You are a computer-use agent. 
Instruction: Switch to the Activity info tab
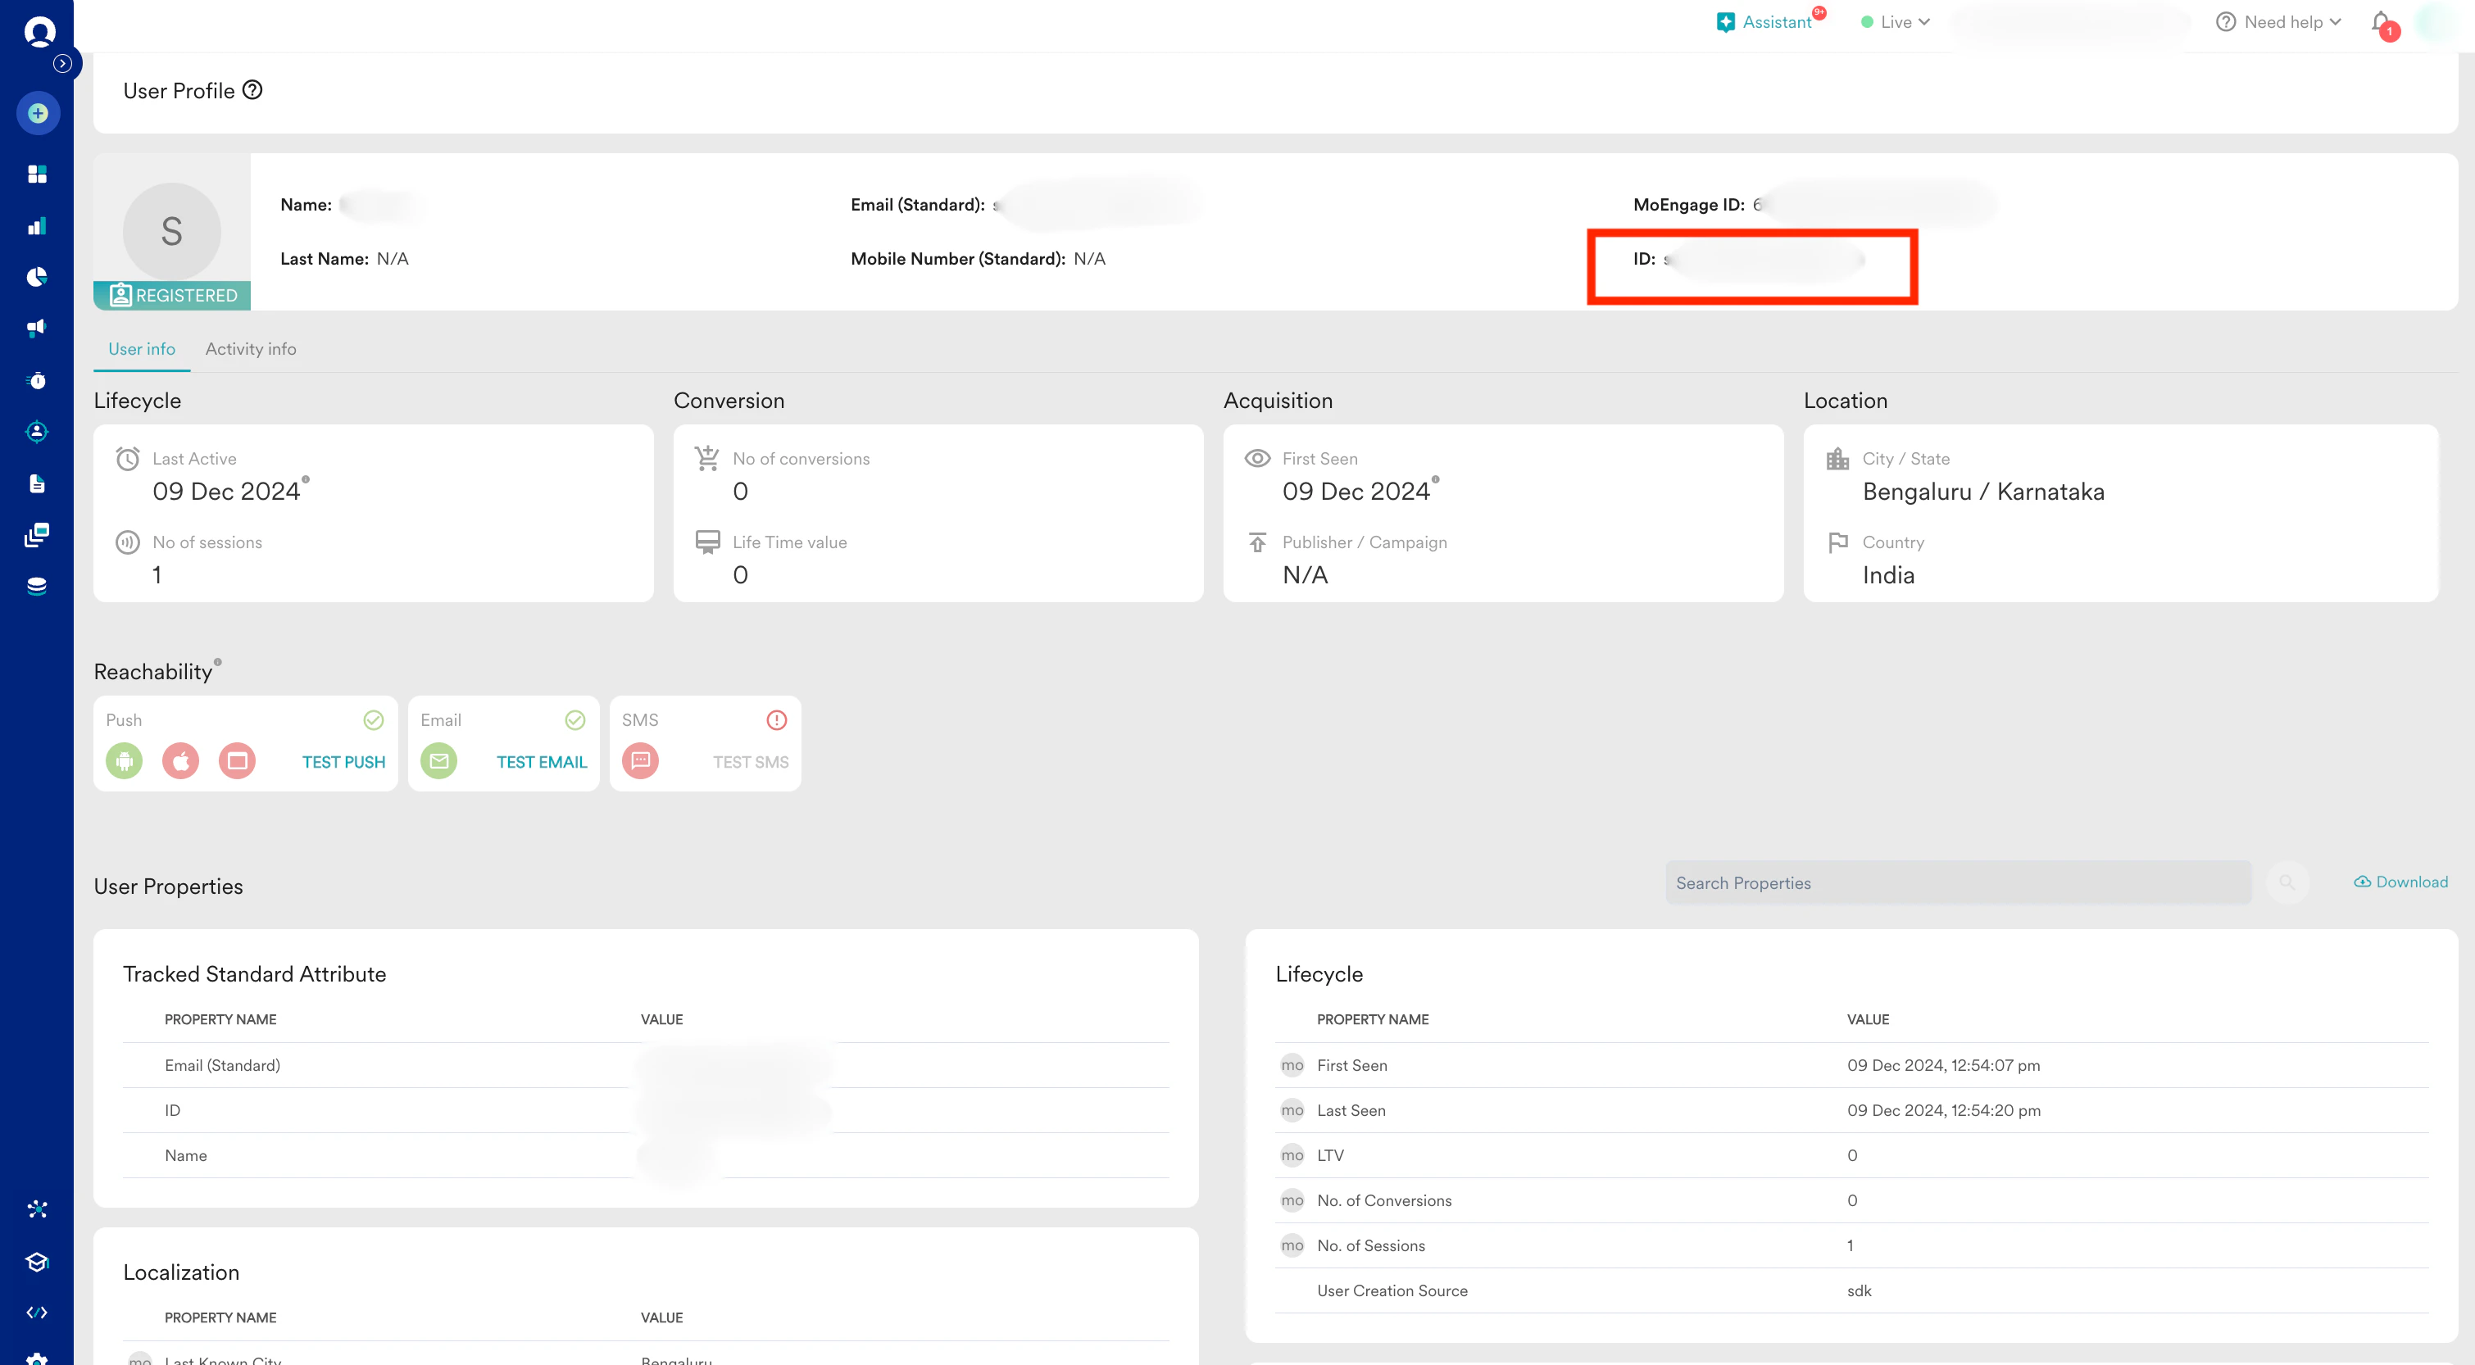[x=251, y=349]
